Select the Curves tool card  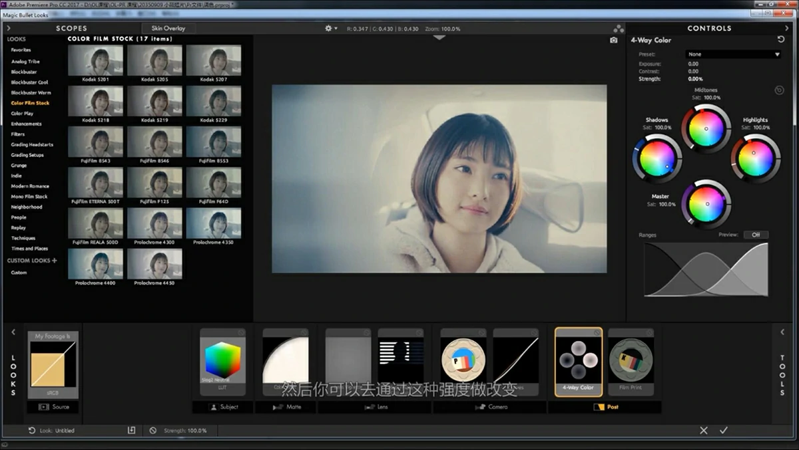(516, 362)
